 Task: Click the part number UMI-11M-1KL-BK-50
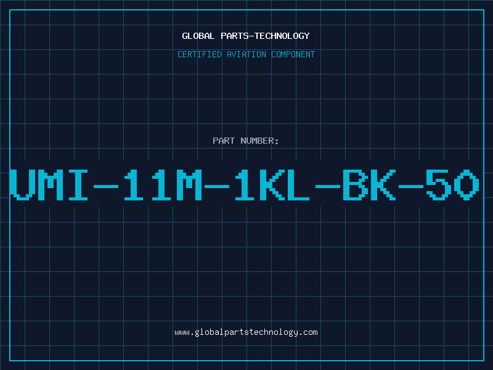[x=245, y=184]
